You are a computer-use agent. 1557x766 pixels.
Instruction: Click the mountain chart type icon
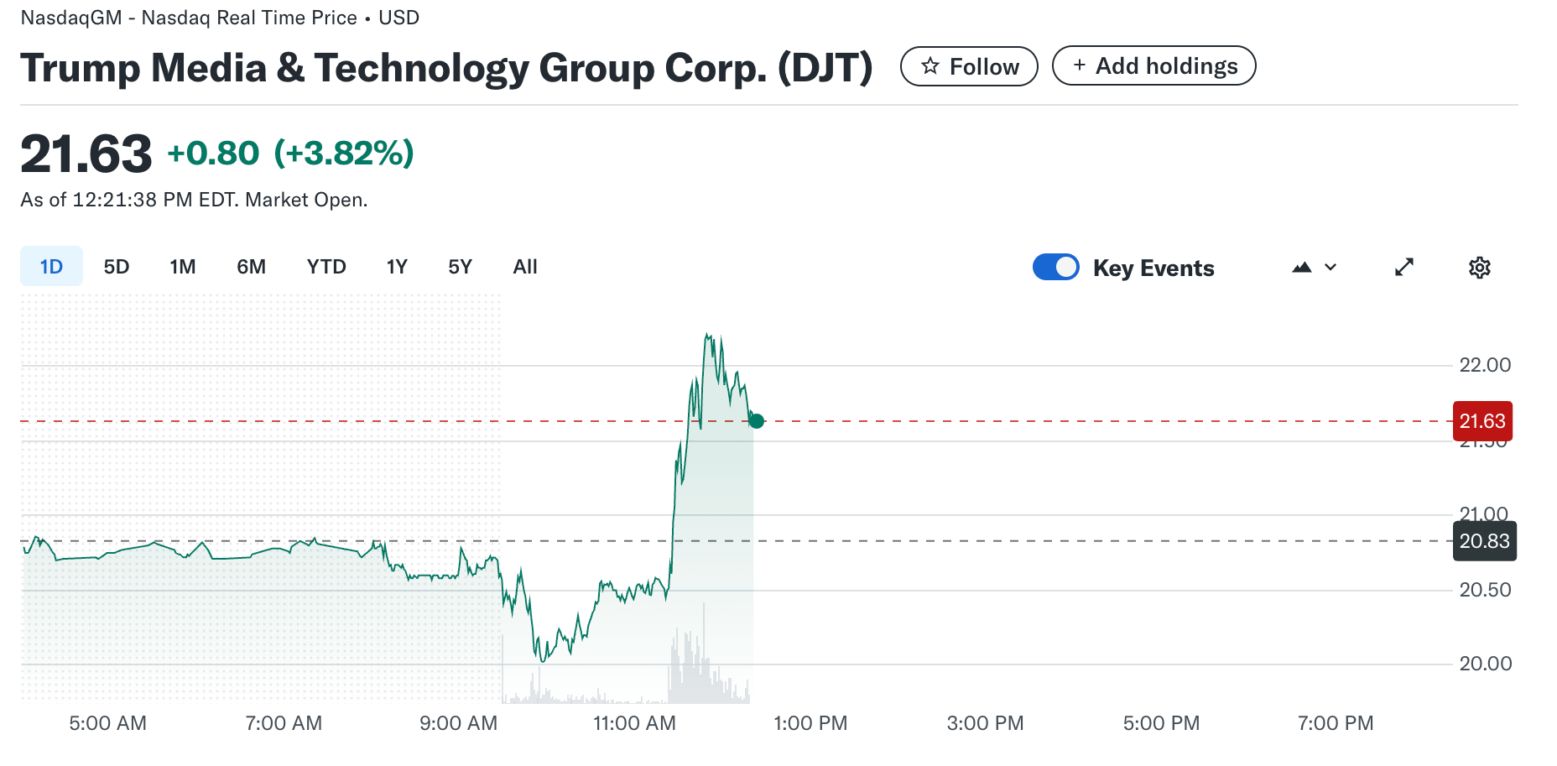click(1301, 268)
